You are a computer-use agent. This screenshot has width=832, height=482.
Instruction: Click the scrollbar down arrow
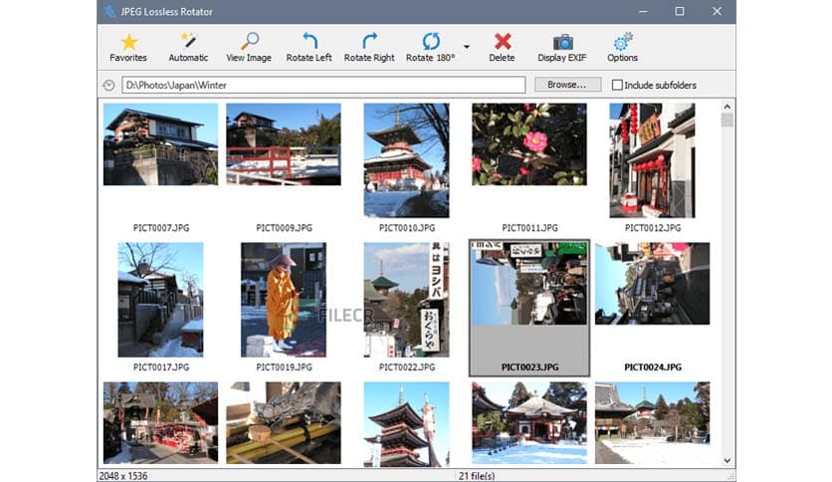click(x=727, y=460)
